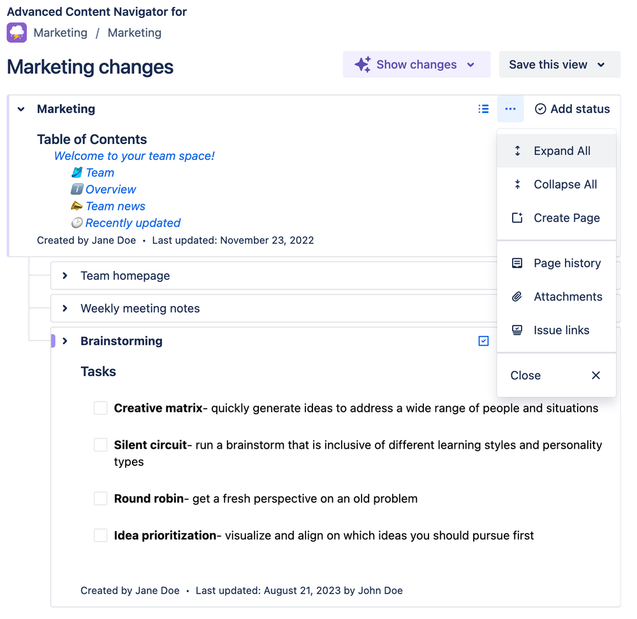The width and height of the screenshot is (637, 619).
Task: Check the Creative matrix task checkbox
Action: coord(101,408)
